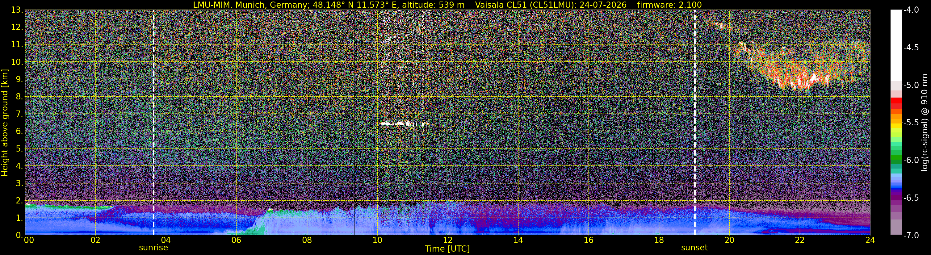Click the white dashed sunrise marker line
Image resolution: width=931 pixels, height=255 pixels.
(x=153, y=123)
